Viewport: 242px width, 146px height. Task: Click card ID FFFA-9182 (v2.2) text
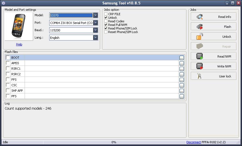tap(214, 142)
